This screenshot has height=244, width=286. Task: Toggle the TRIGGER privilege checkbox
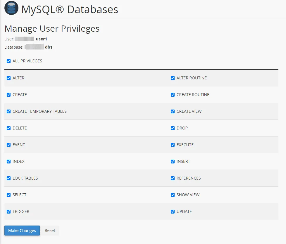(x=8, y=211)
